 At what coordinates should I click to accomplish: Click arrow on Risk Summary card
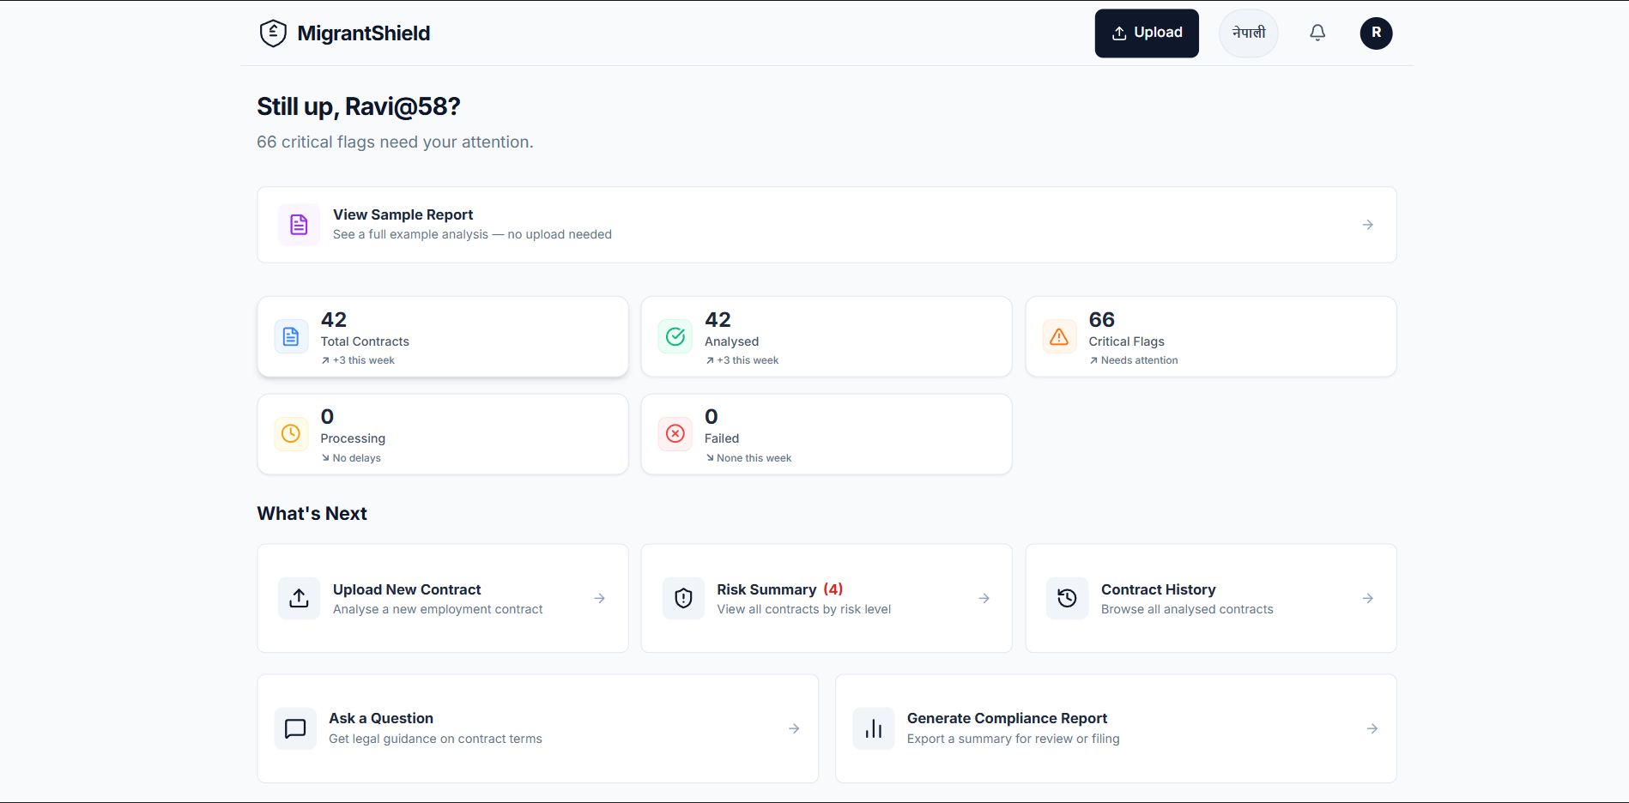(x=984, y=598)
